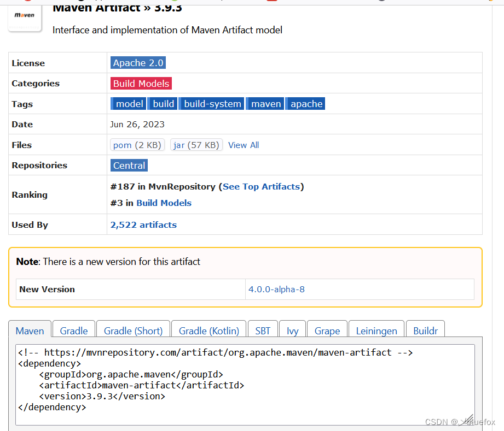The image size is (504, 431).
Task: Open the Apache 2.0 license badge
Action: coord(138,63)
